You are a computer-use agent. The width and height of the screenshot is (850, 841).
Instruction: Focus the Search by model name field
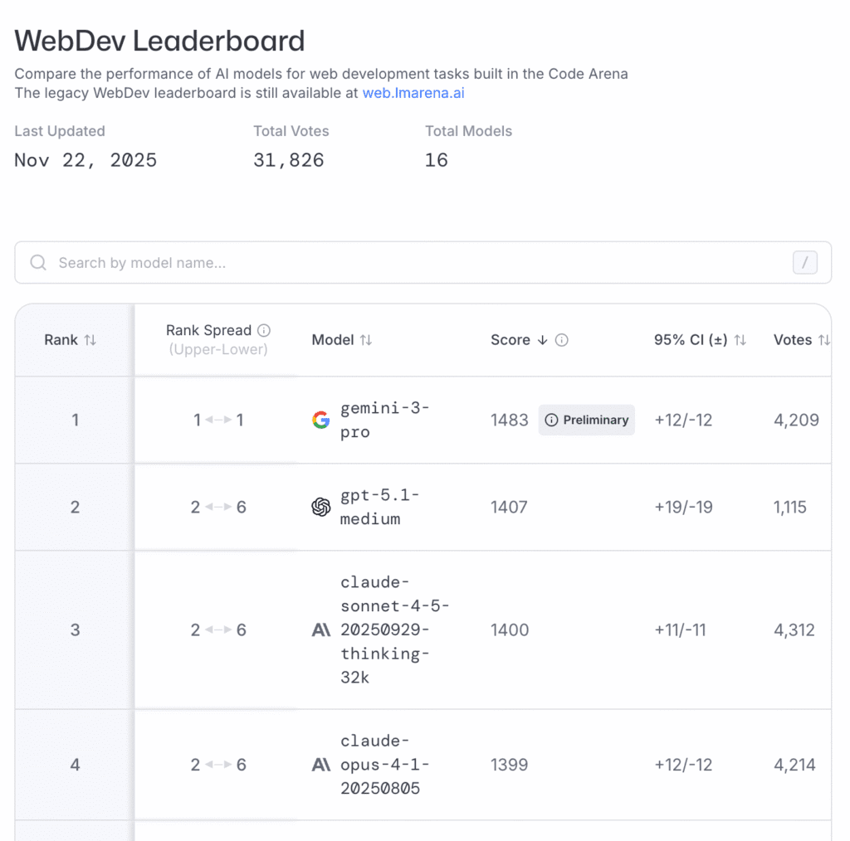coord(415,263)
